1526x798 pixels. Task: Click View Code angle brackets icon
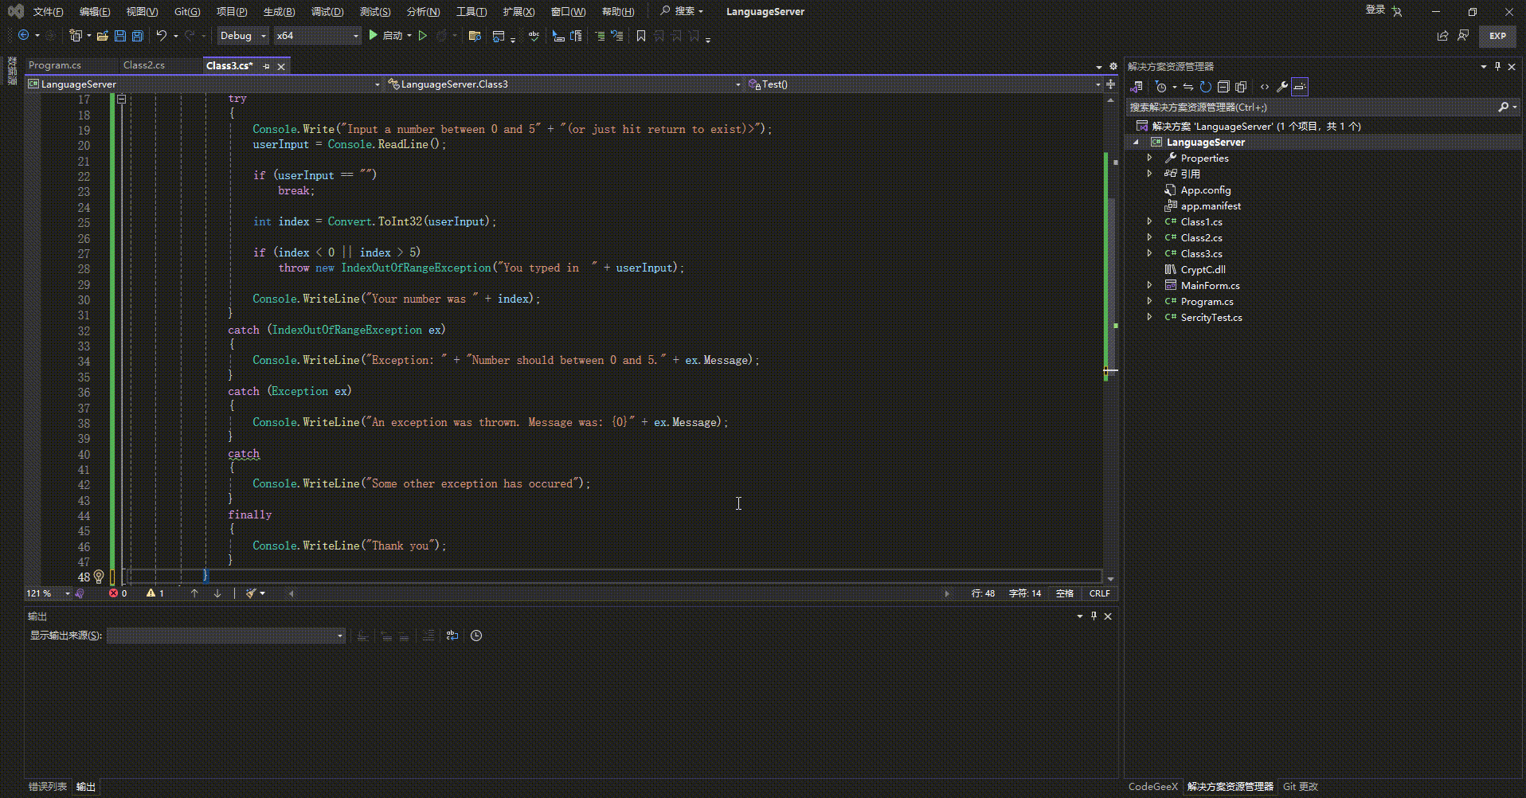coord(1265,87)
